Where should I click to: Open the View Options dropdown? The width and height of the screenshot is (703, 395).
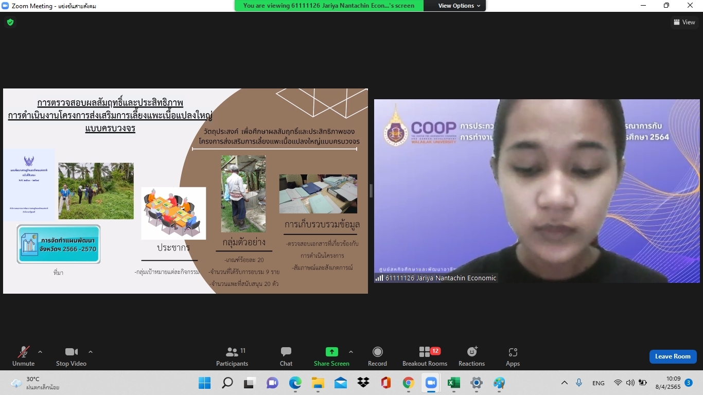coord(459,6)
